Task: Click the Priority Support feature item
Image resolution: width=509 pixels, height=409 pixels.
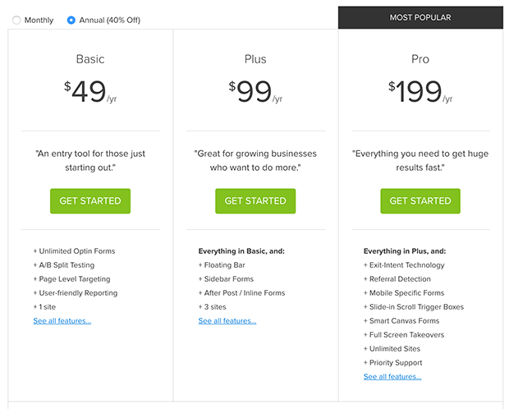Action: point(392,362)
